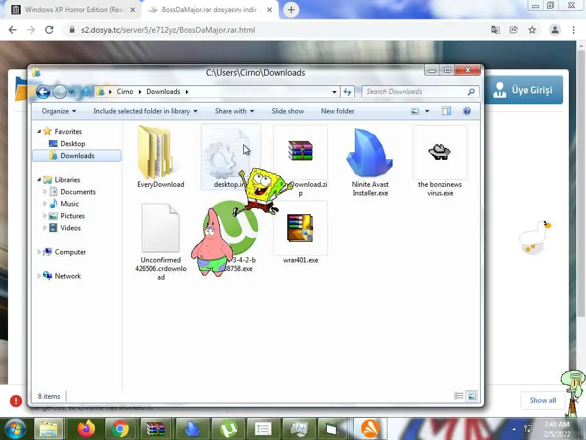
Task: Open a new Chrome tab
Action: pos(291,10)
